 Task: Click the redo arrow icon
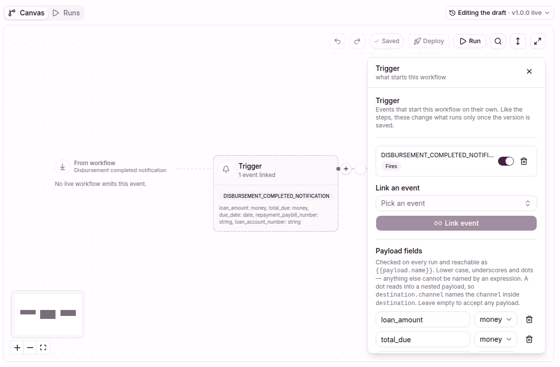(x=357, y=41)
